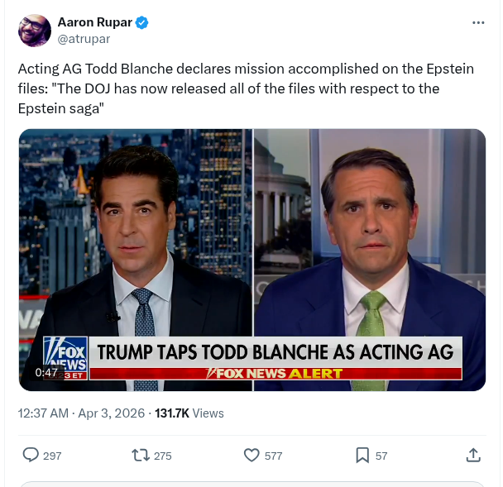This screenshot has width=503, height=487.
Task: Click the 297 replies count
Action: pos(52,456)
